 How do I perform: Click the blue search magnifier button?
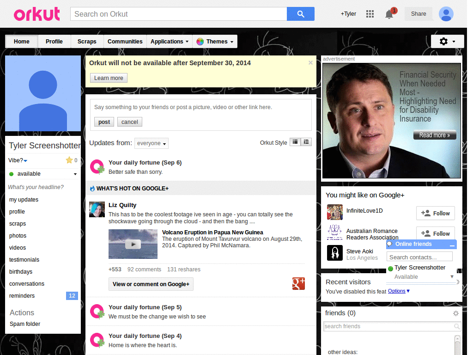[300, 14]
